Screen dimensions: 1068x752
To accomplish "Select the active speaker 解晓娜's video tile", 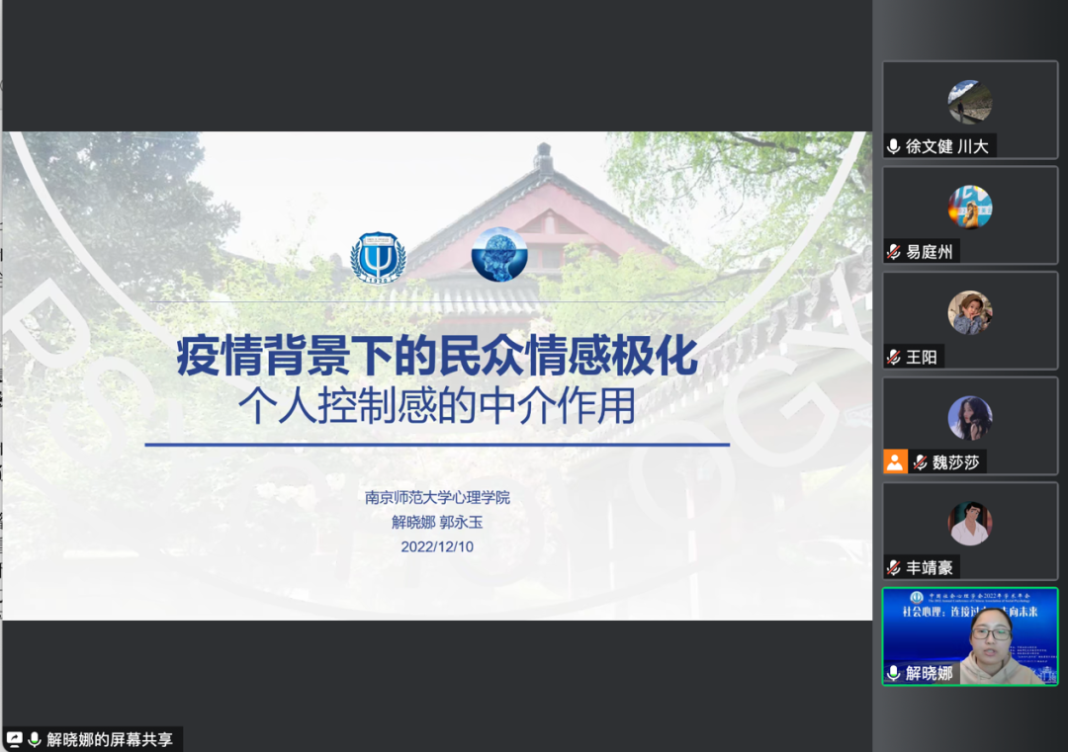I will (x=969, y=640).
